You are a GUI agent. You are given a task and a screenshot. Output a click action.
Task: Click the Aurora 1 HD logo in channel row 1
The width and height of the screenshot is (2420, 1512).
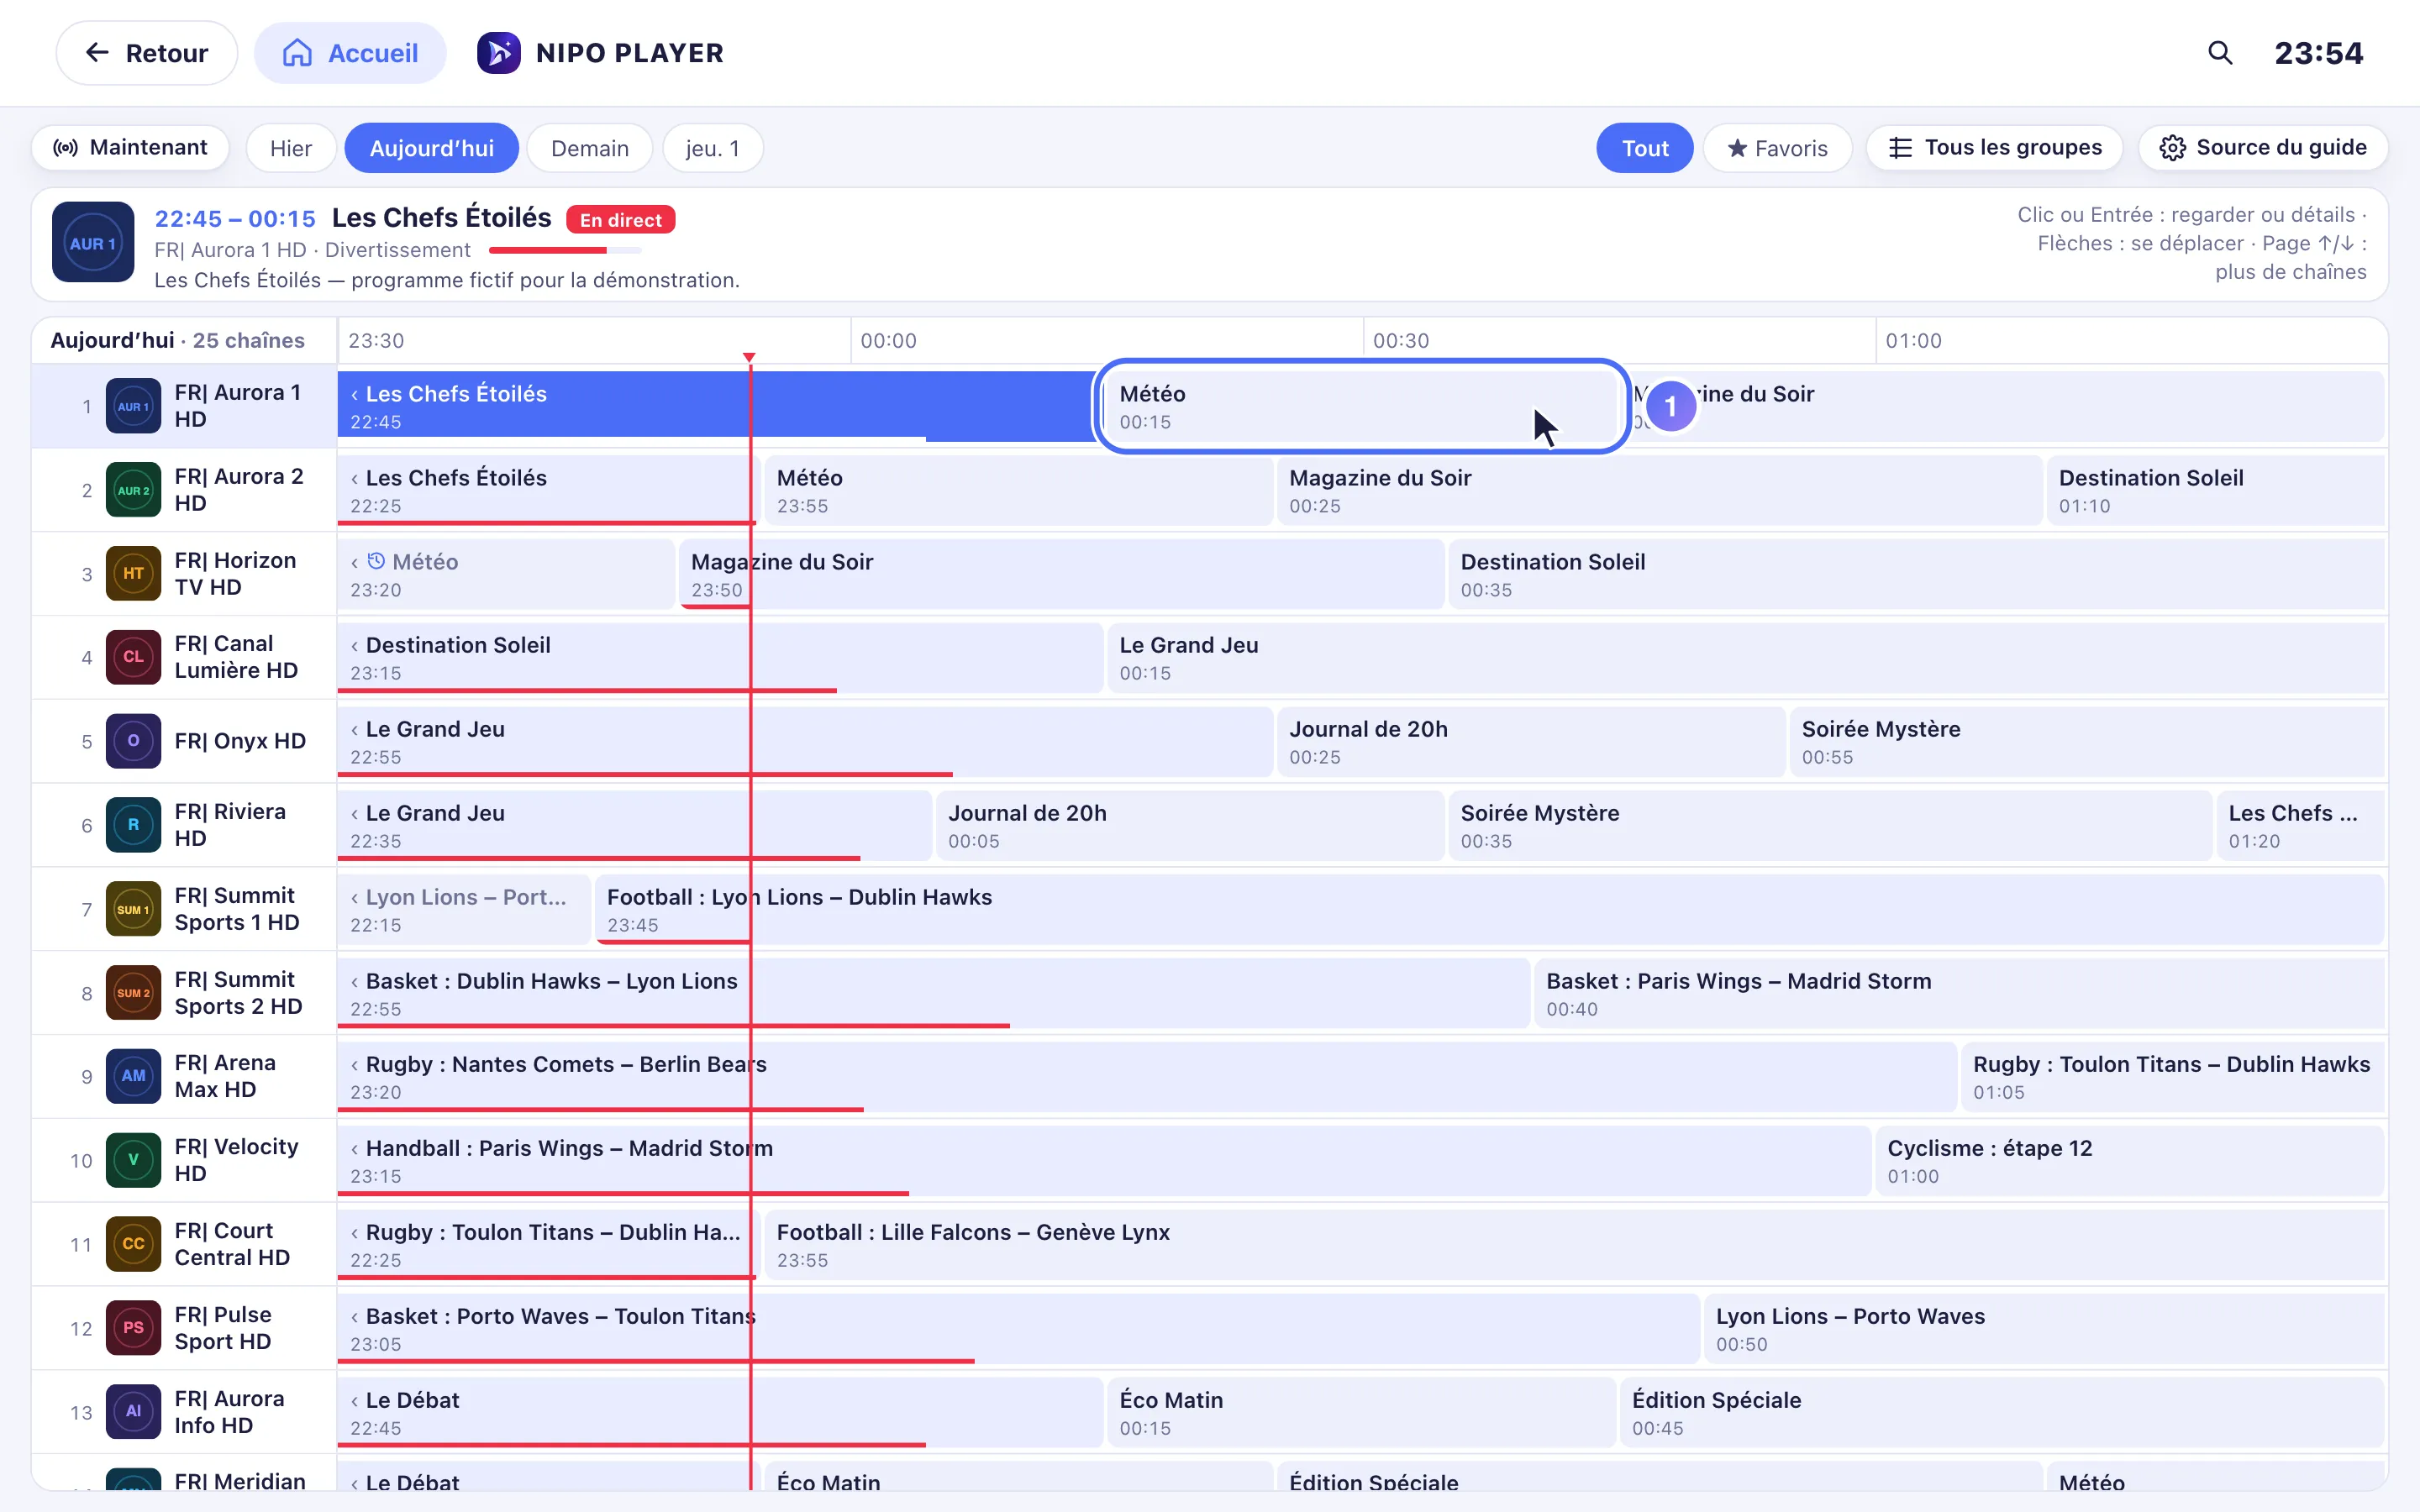pyautogui.click(x=133, y=406)
